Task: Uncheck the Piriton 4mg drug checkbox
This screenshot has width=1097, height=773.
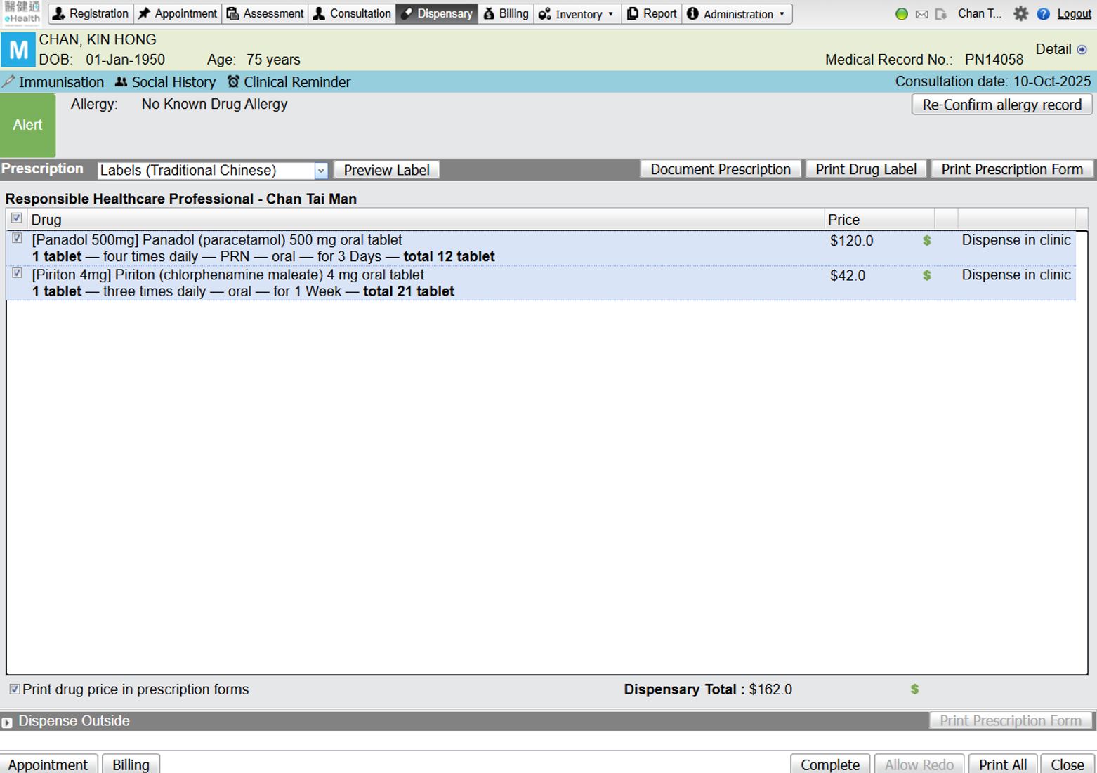Action: [17, 274]
